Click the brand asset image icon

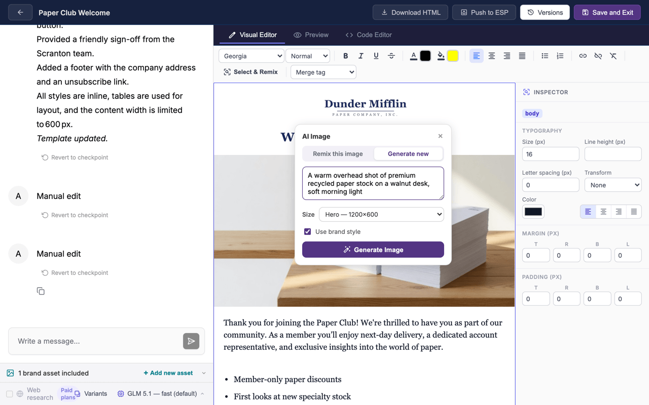pos(10,373)
